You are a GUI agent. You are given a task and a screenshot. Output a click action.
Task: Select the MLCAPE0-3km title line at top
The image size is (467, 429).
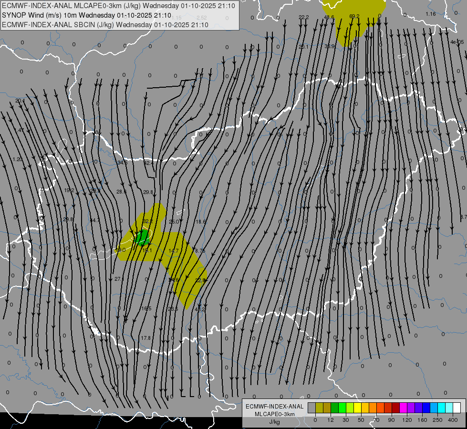[x=118, y=6]
